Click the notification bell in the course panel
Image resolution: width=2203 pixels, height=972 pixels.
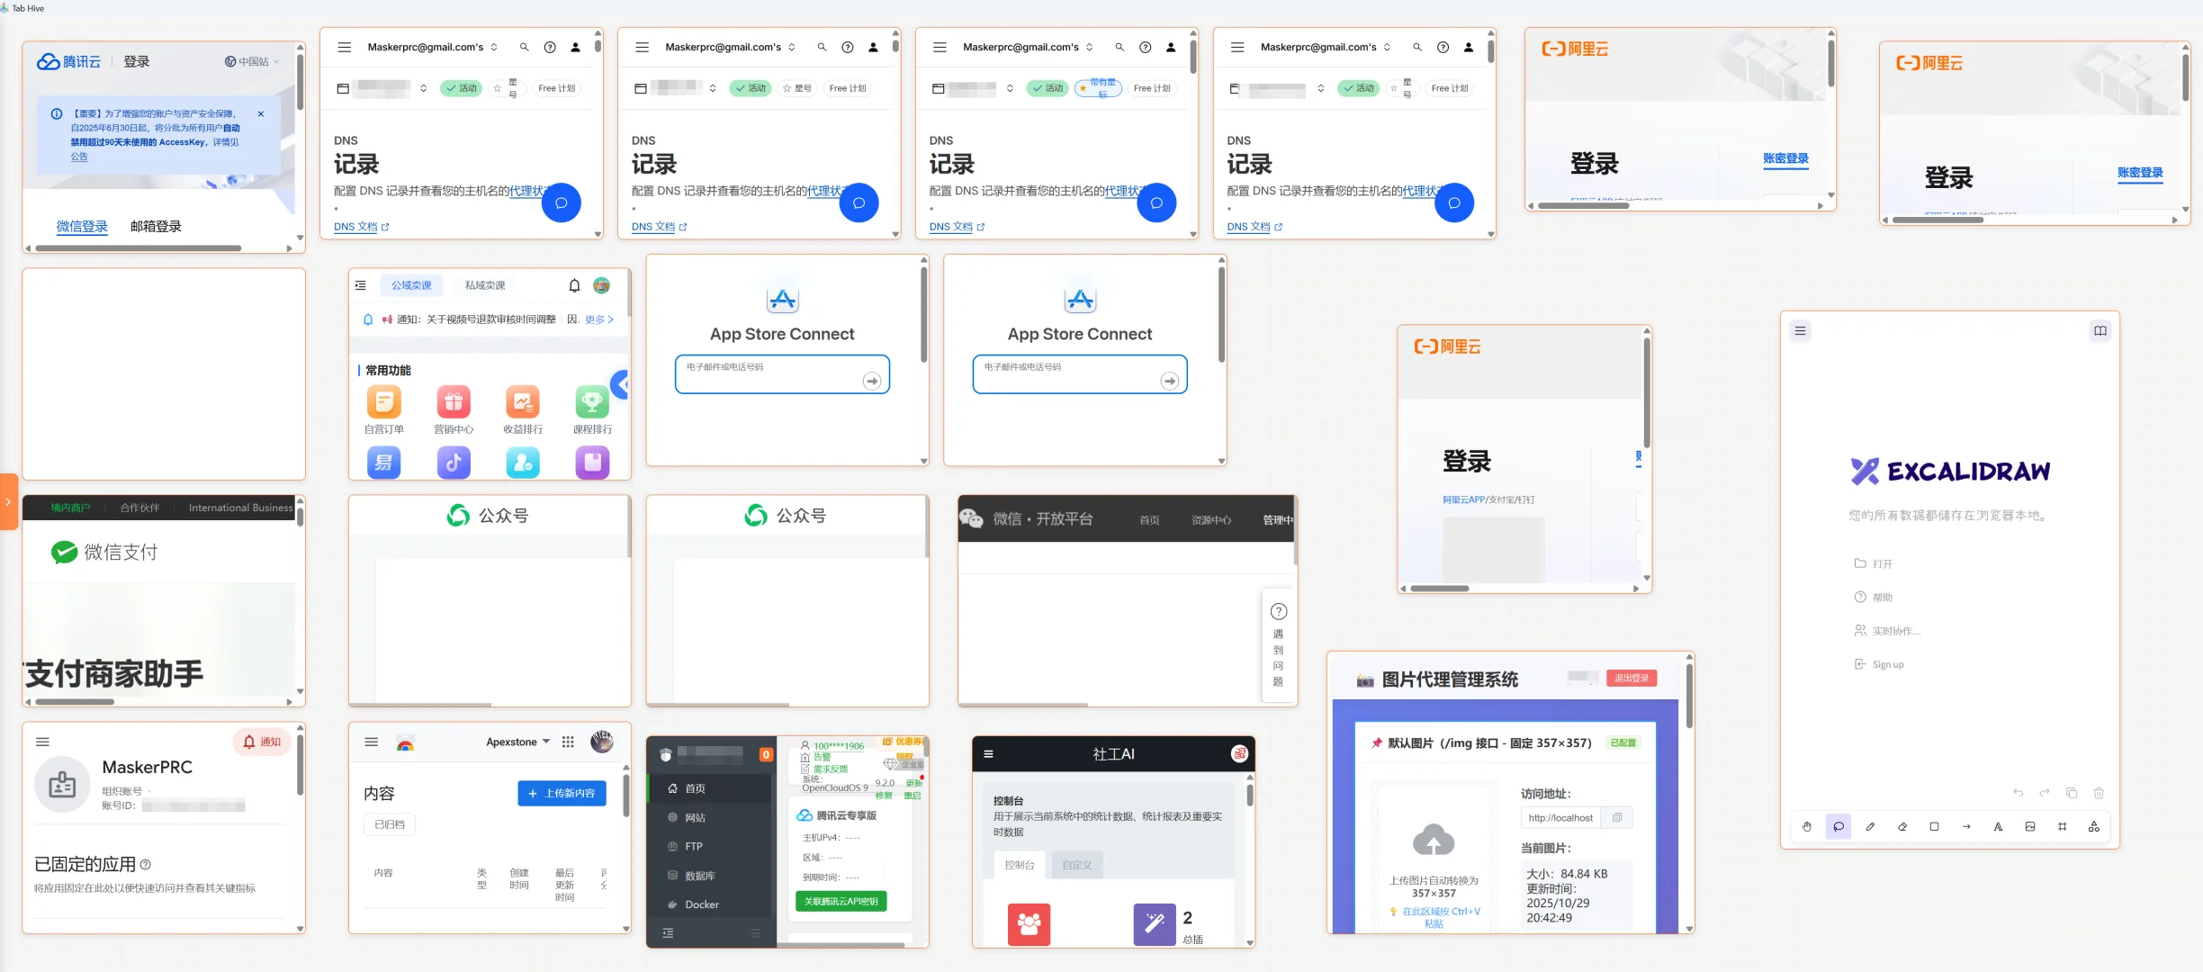tap(574, 285)
